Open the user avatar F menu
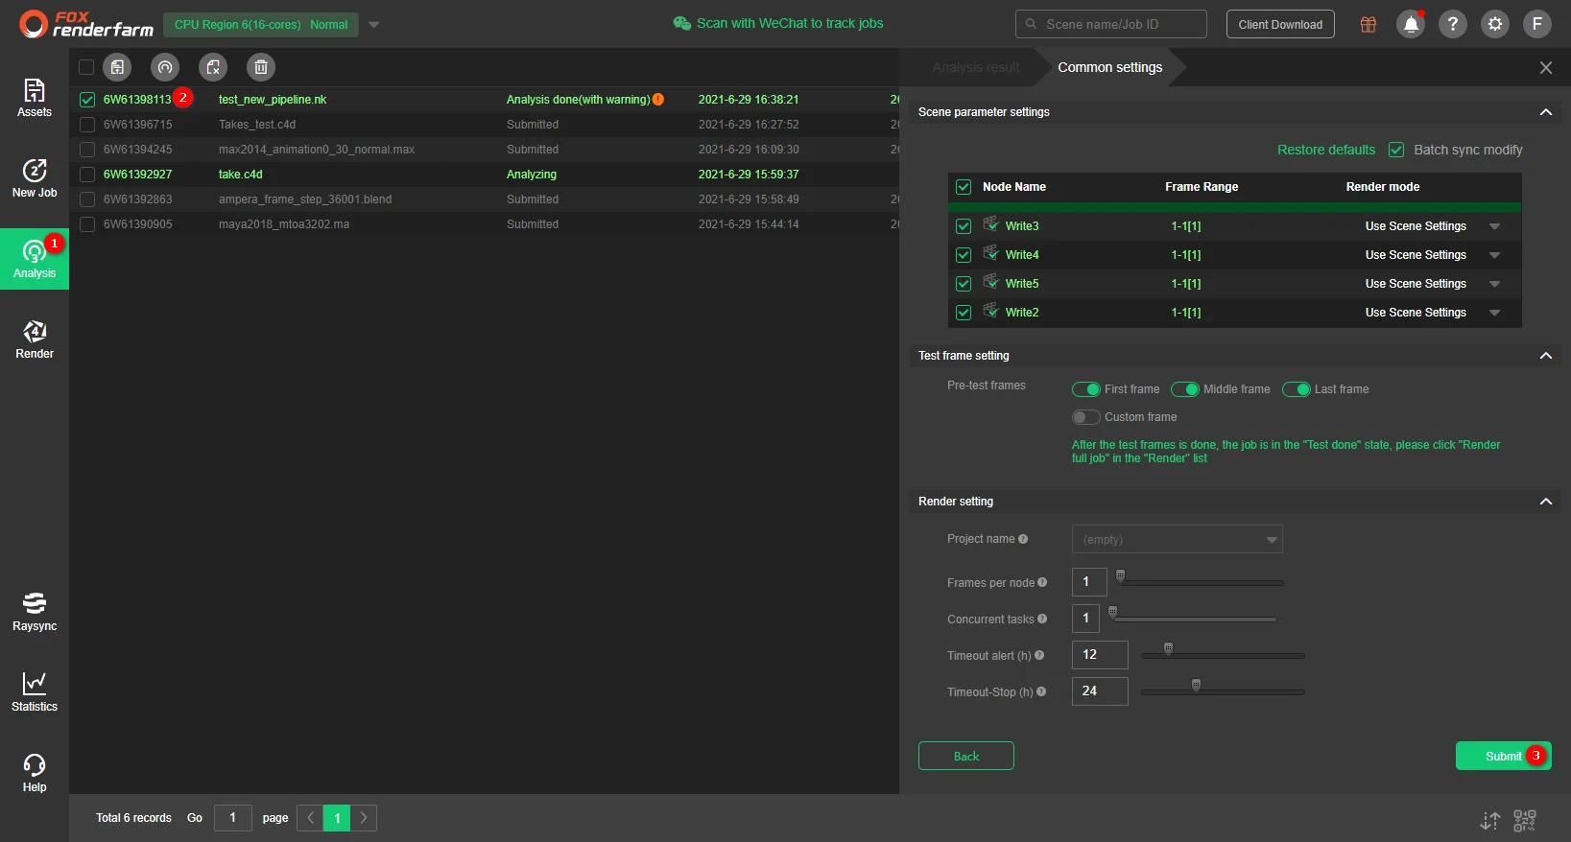The height and width of the screenshot is (842, 1571). click(1537, 24)
